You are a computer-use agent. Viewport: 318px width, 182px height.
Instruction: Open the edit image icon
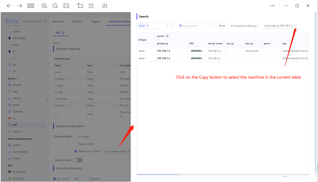coord(91,6)
